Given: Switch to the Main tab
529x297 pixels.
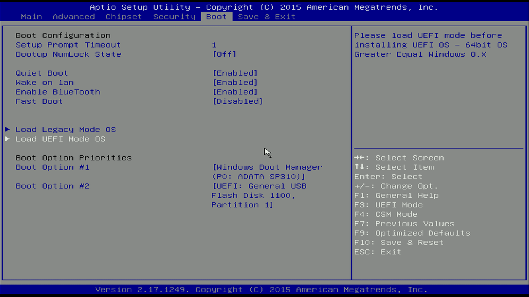Looking at the screenshot, I should (31, 16).
